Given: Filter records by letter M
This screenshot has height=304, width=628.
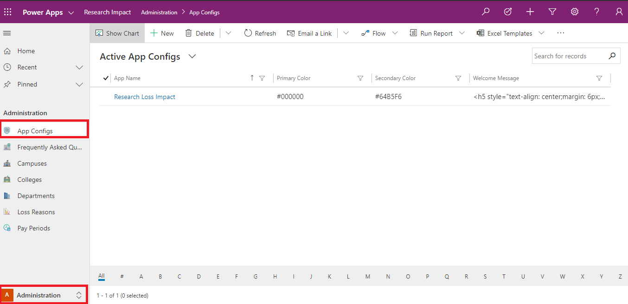Looking at the screenshot, I should point(368,277).
